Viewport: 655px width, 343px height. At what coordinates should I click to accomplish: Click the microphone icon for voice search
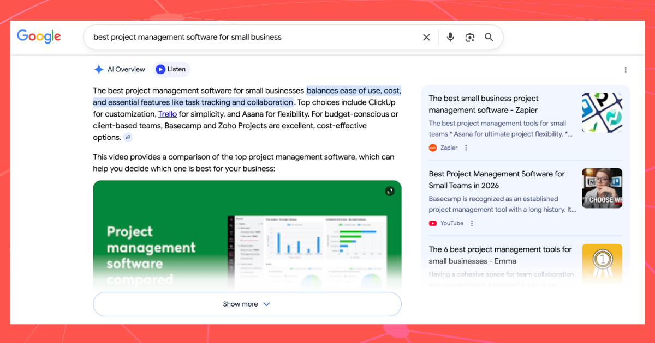450,37
